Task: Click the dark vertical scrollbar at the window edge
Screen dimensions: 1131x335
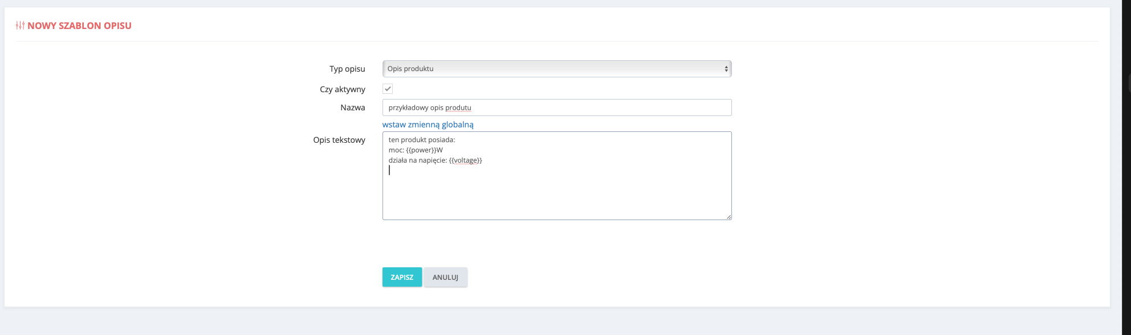Action: click(x=1126, y=167)
